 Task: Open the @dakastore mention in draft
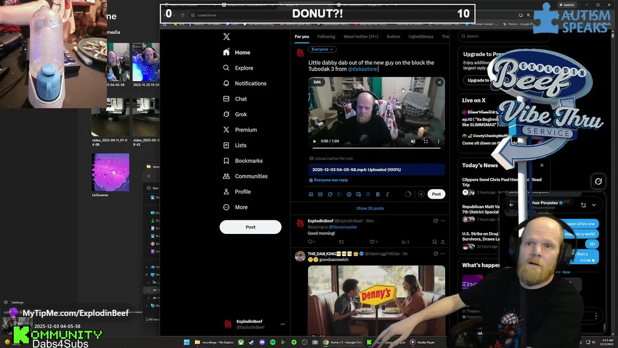(x=363, y=69)
